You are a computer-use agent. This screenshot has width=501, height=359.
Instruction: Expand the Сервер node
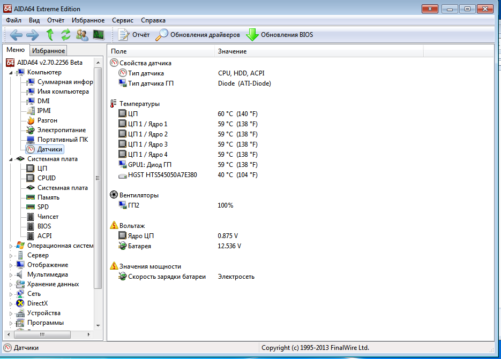tap(11, 256)
